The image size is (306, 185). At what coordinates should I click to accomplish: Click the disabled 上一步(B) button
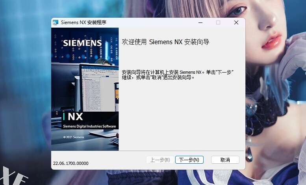click(160, 160)
